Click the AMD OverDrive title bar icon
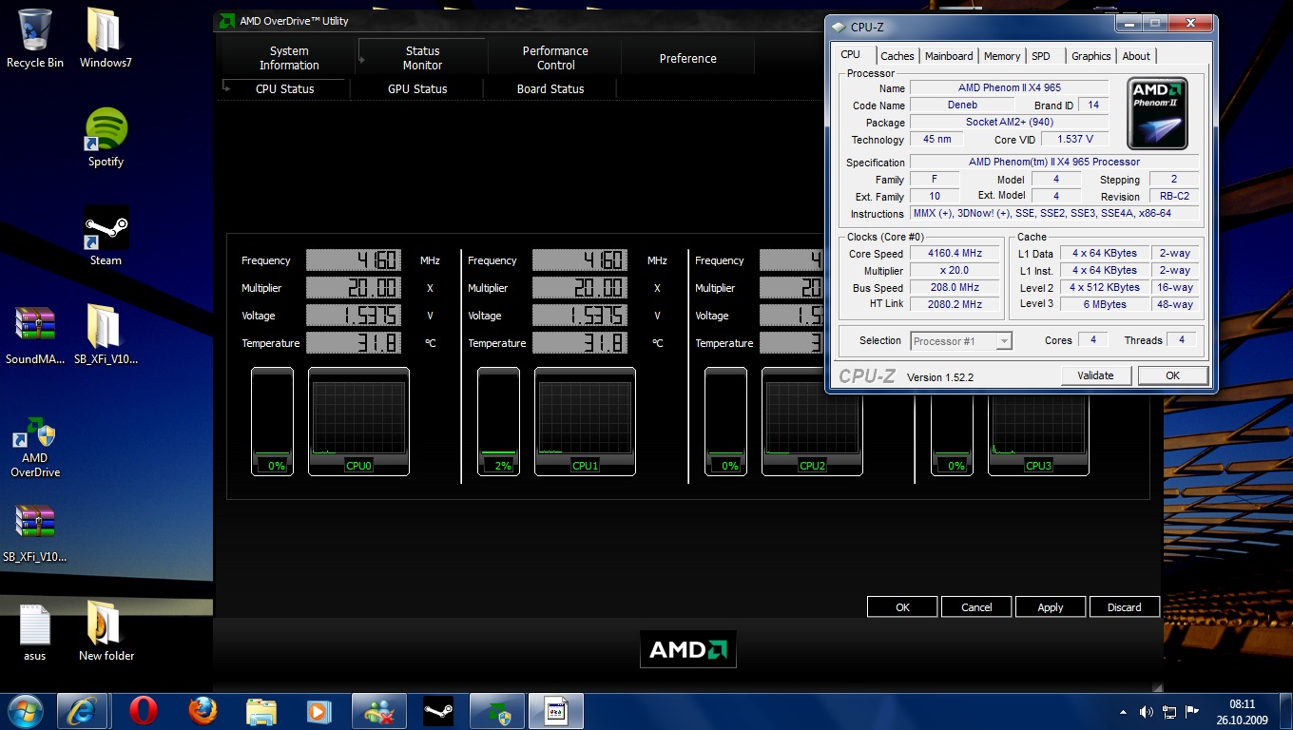1293x730 pixels. (x=227, y=20)
